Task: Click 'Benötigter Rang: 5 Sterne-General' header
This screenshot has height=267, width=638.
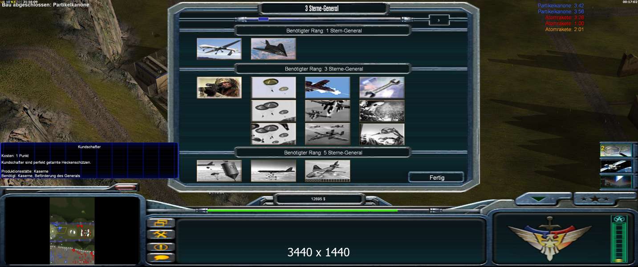Action: pyautogui.click(x=323, y=153)
